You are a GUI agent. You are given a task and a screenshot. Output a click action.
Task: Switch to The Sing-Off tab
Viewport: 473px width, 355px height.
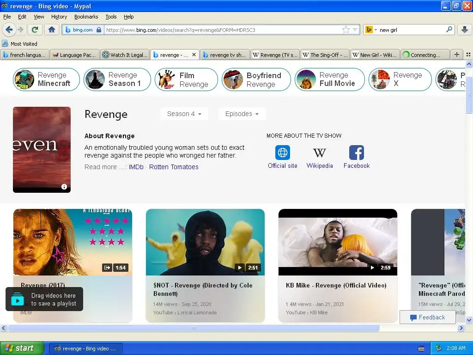[325, 55]
